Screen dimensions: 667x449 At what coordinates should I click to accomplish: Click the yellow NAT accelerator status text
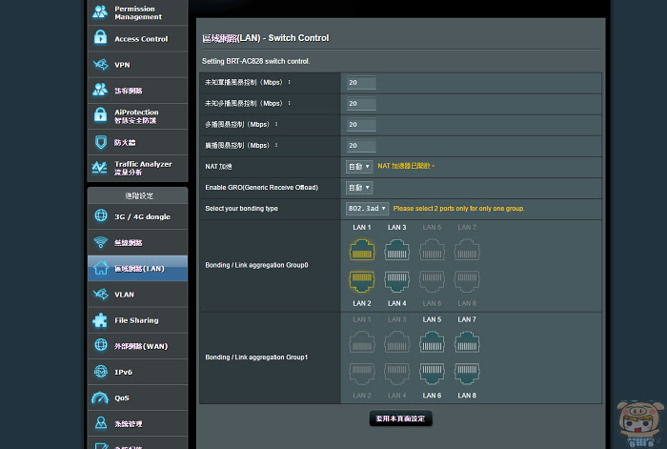[x=405, y=166]
